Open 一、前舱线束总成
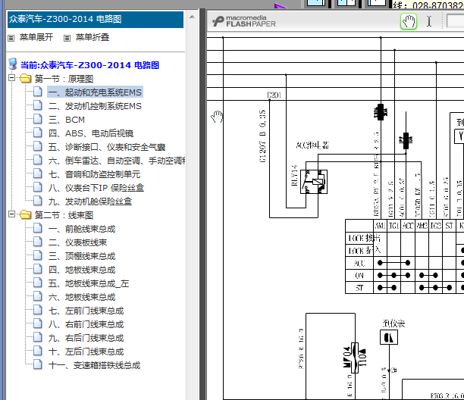This screenshot has height=400, width=464. pyautogui.click(x=82, y=229)
